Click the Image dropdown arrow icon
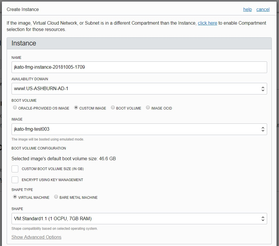 point(262,129)
